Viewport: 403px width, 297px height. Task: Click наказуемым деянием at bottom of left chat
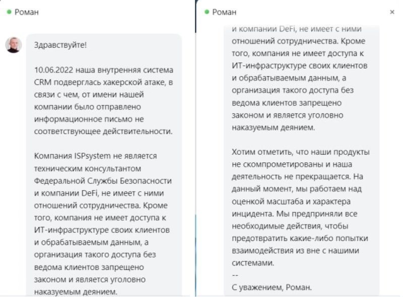76,291
